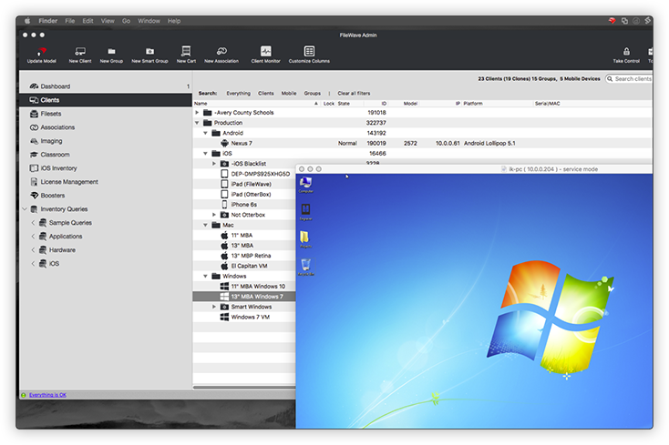Image resolution: width=669 pixels, height=445 pixels.
Task: Expand the -iOS Blacklist smart group
Action: (x=214, y=164)
